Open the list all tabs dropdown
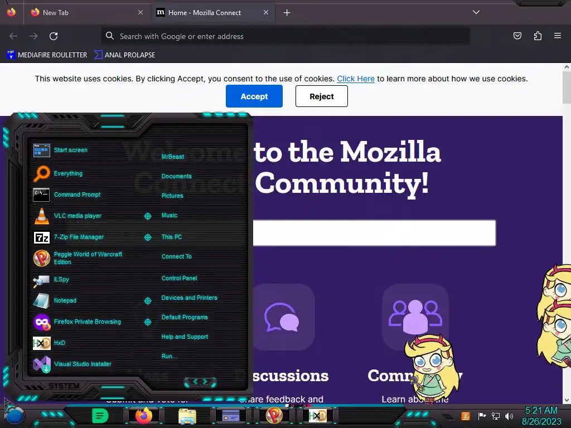Image resolution: width=571 pixels, height=428 pixels. (x=476, y=12)
